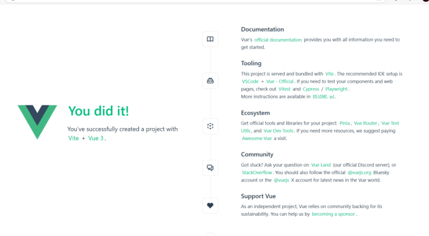Viewport: 429px width, 236px height.
Task: Open the Cypress link
Action: [311, 89]
